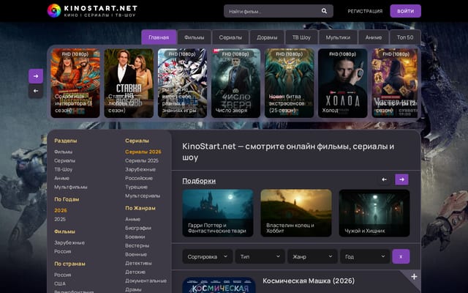
Task: Click the KinoStart.net rainbow logo icon
Action: tap(54, 11)
